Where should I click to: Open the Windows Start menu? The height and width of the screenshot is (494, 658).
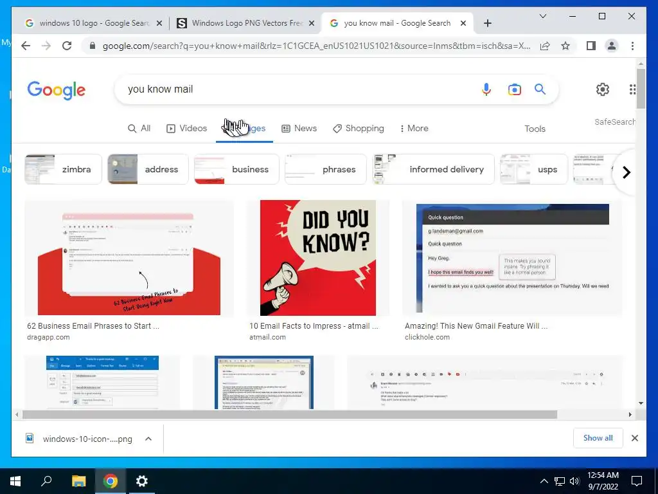click(15, 481)
